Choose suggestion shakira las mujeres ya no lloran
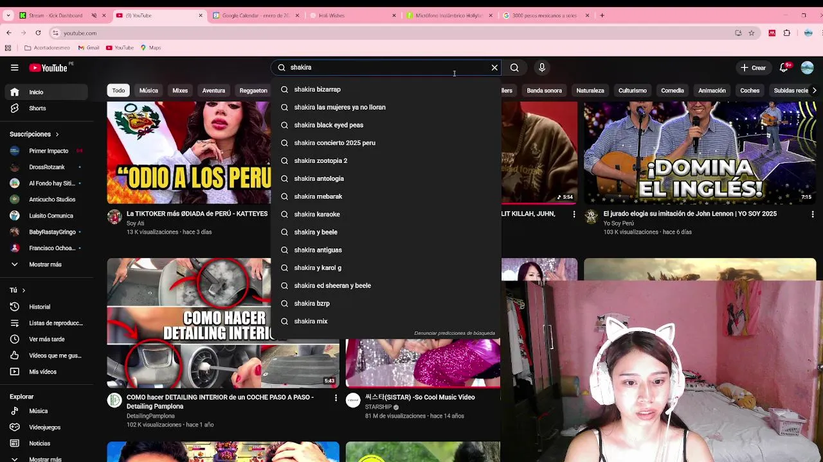Image resolution: width=823 pixels, height=462 pixels. pyautogui.click(x=386, y=107)
